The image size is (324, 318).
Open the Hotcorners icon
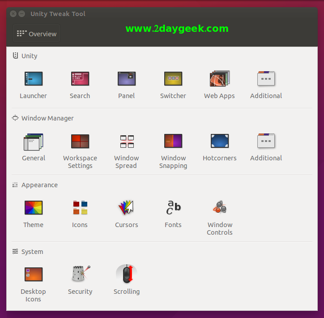(x=220, y=141)
